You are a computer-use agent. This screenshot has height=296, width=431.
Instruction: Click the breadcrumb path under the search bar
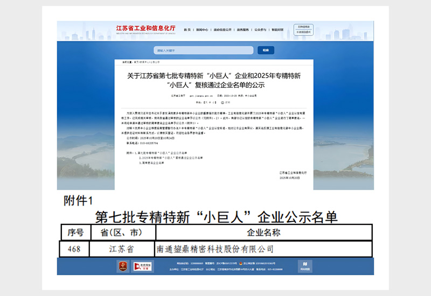tap(141, 62)
